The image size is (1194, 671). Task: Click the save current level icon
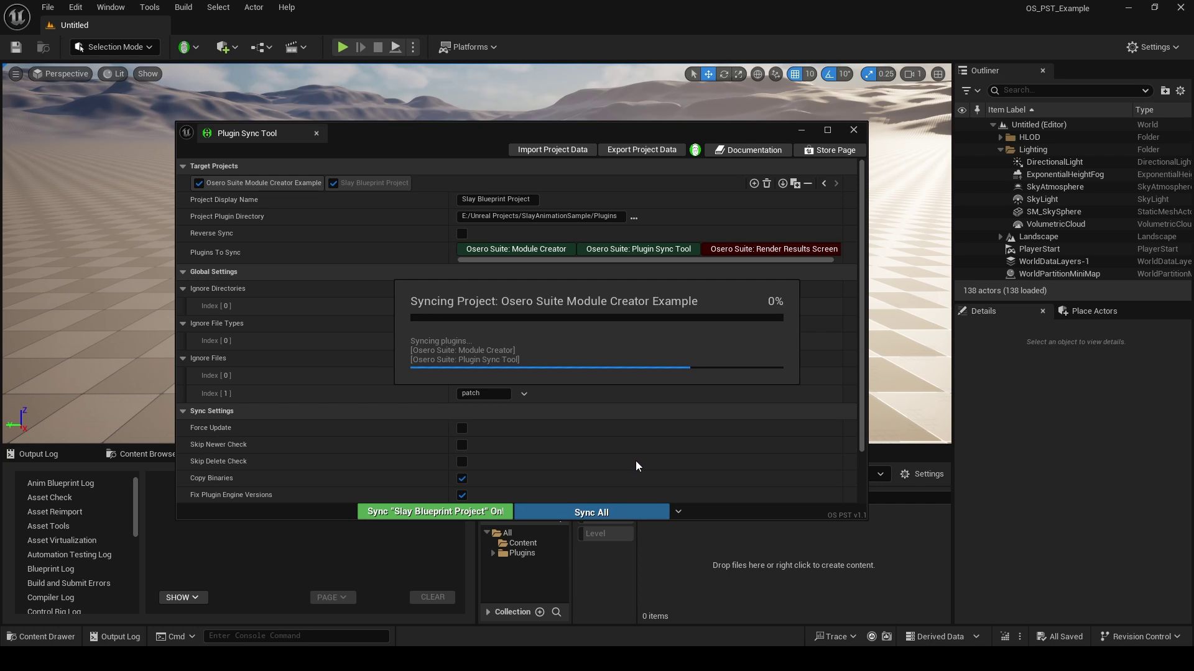pos(16,47)
